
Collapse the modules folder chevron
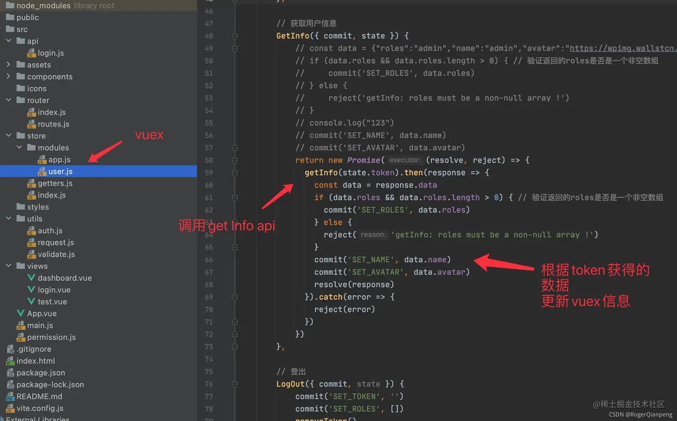tap(19, 147)
